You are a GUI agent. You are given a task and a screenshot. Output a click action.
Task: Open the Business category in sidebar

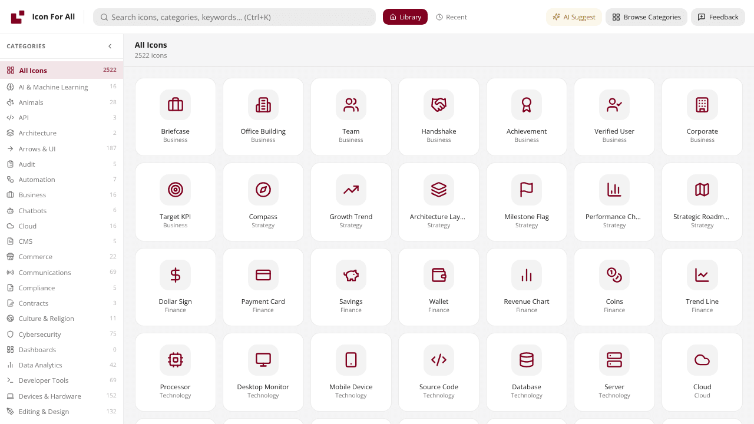(x=61, y=195)
